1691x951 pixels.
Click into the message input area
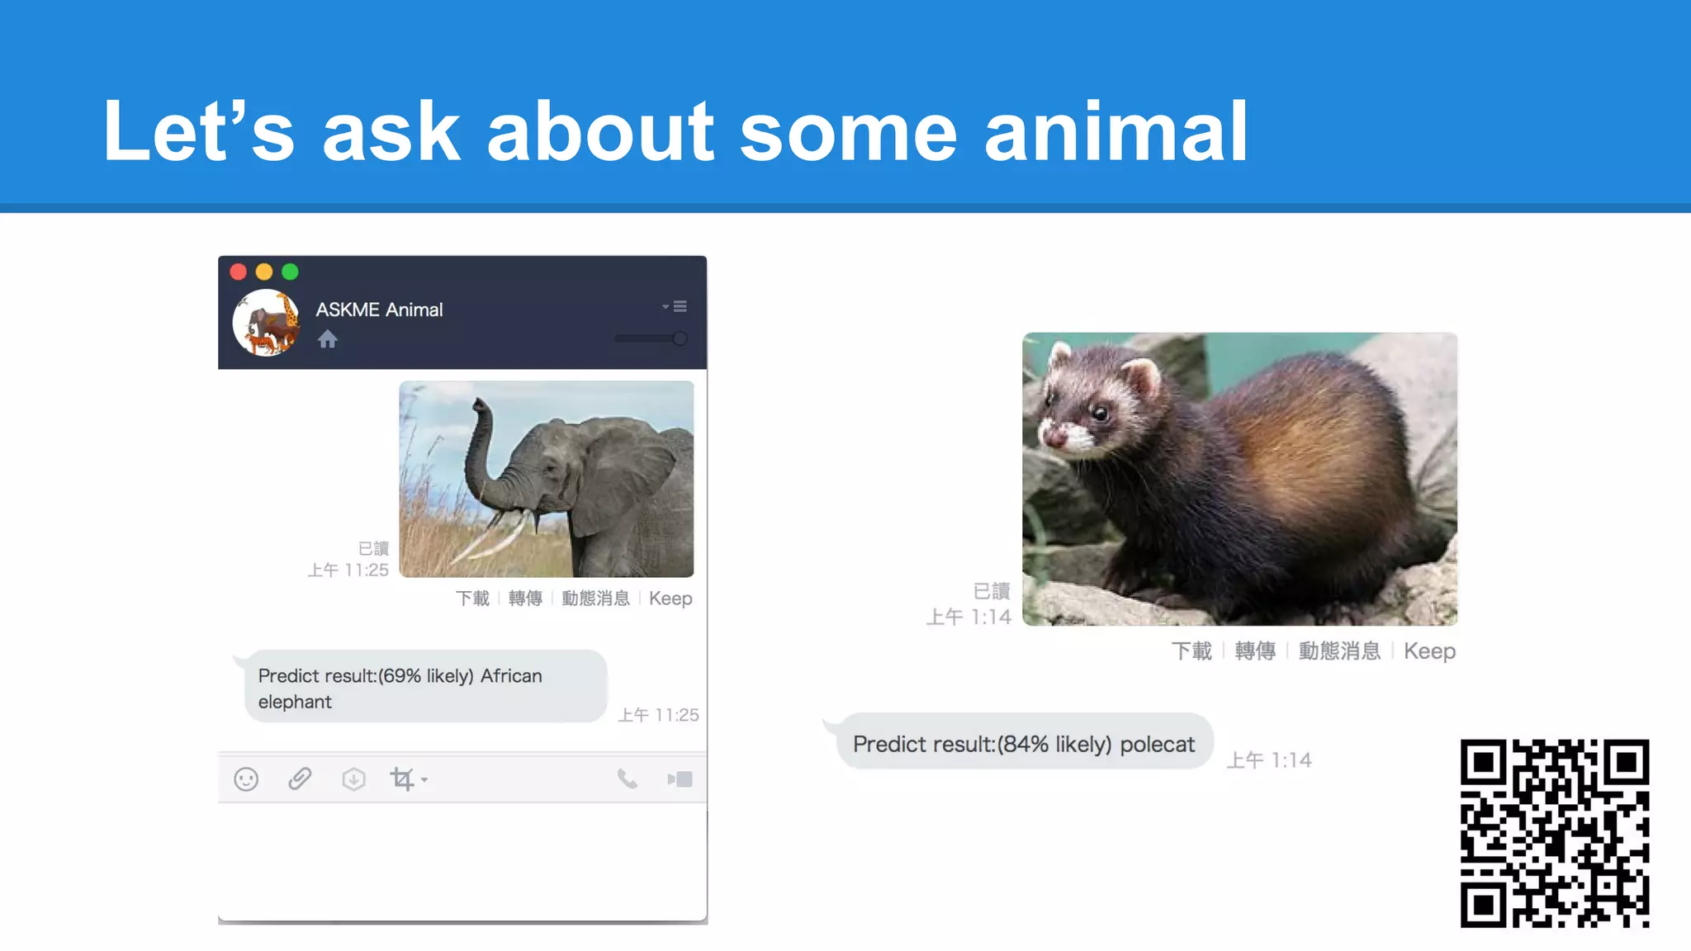[462, 860]
